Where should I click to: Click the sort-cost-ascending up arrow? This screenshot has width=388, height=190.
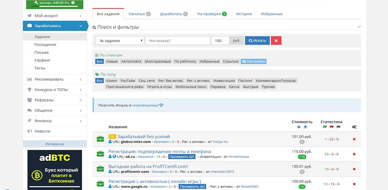coord(305,127)
